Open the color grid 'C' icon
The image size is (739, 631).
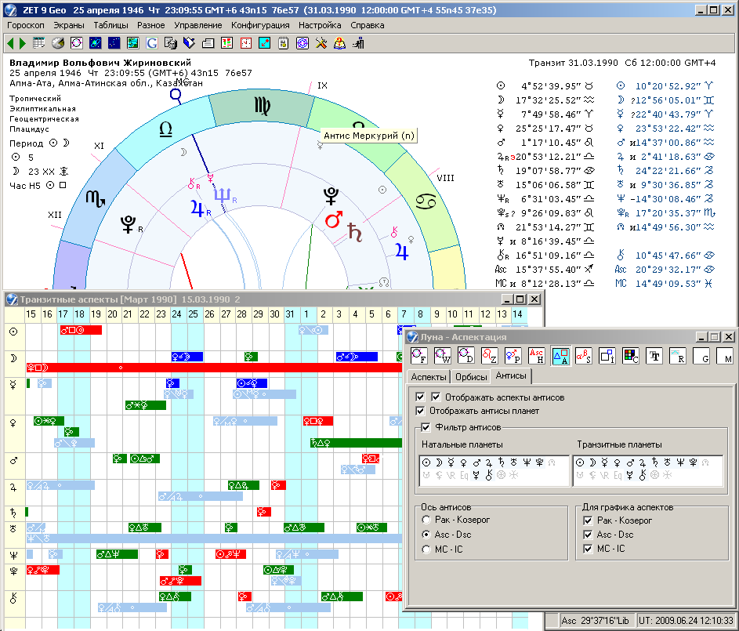(x=631, y=356)
